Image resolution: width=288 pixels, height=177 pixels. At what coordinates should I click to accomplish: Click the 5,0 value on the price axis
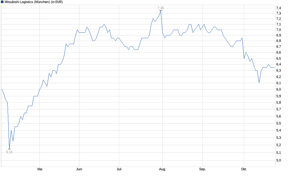tap(279, 160)
